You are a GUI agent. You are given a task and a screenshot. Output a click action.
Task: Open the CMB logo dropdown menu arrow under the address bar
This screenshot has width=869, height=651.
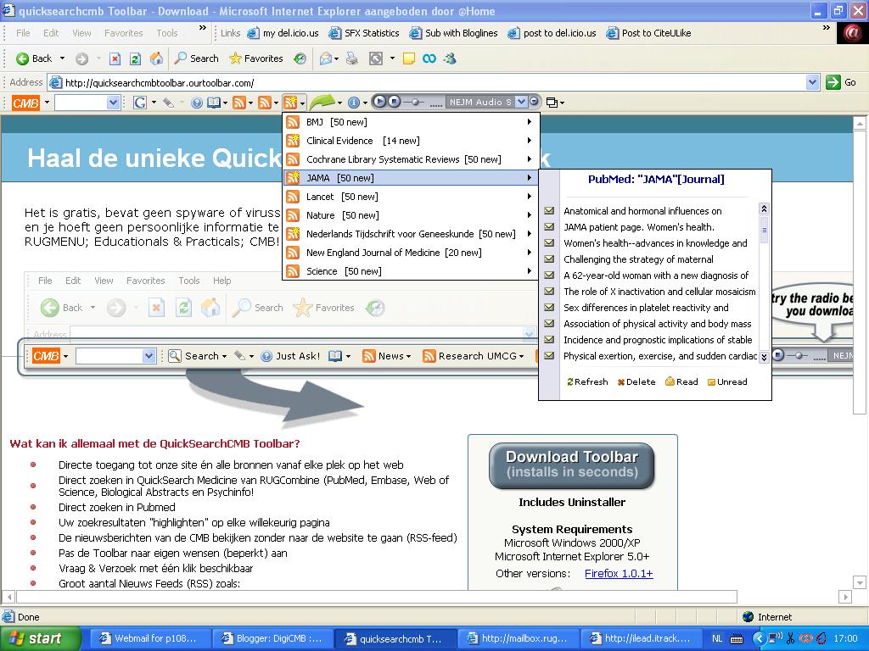click(x=48, y=103)
